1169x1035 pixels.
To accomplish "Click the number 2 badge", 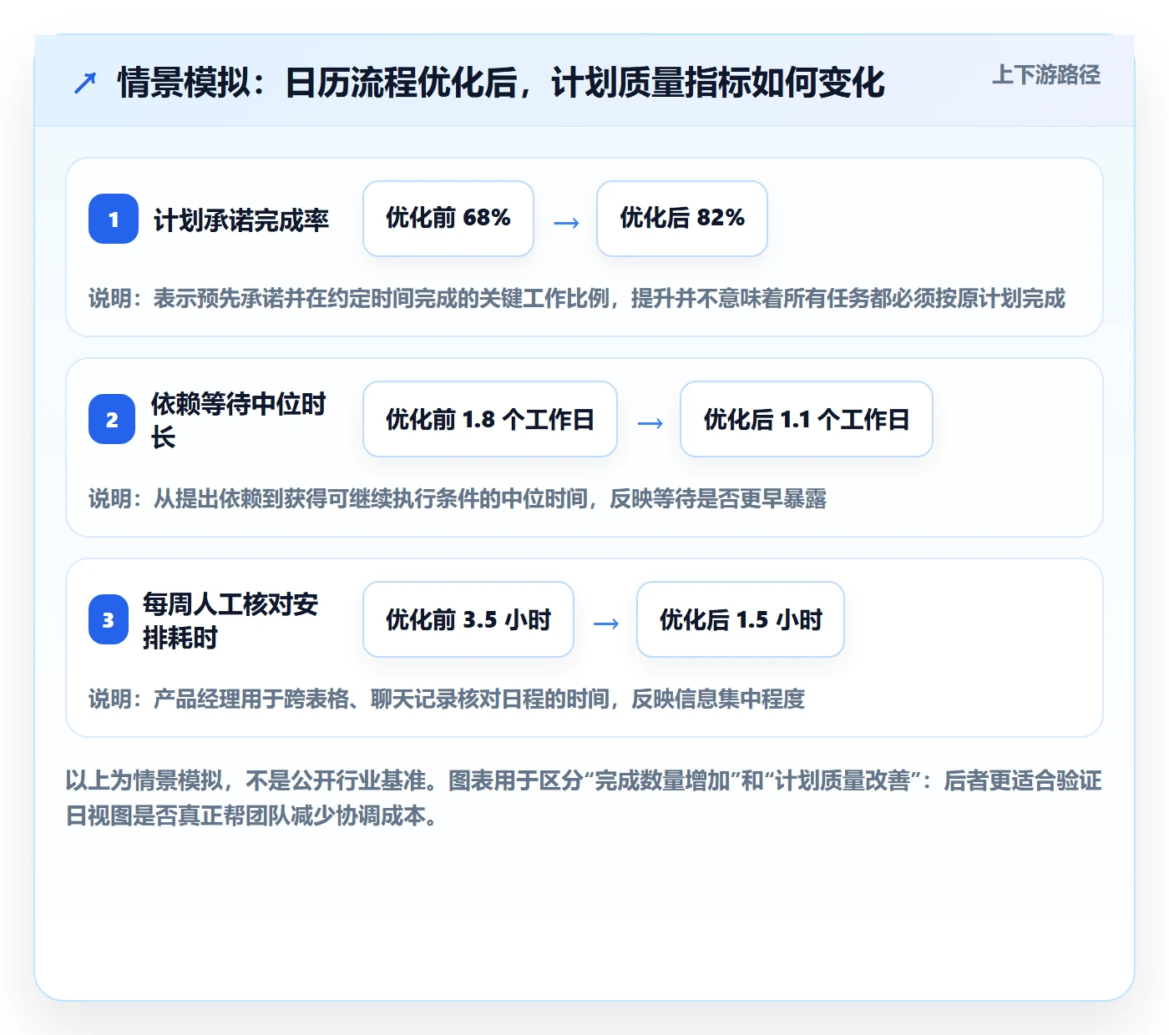I will pyautogui.click(x=112, y=419).
